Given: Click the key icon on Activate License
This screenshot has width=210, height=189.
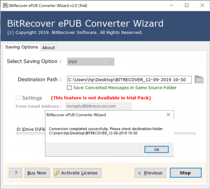Looking at the screenshot, I should point(57,173).
